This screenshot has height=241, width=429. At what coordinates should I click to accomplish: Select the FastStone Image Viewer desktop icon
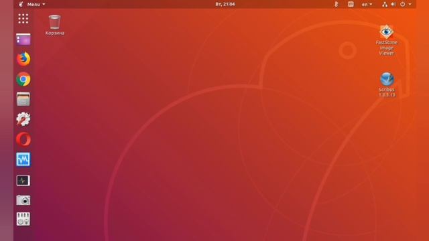[386, 31]
